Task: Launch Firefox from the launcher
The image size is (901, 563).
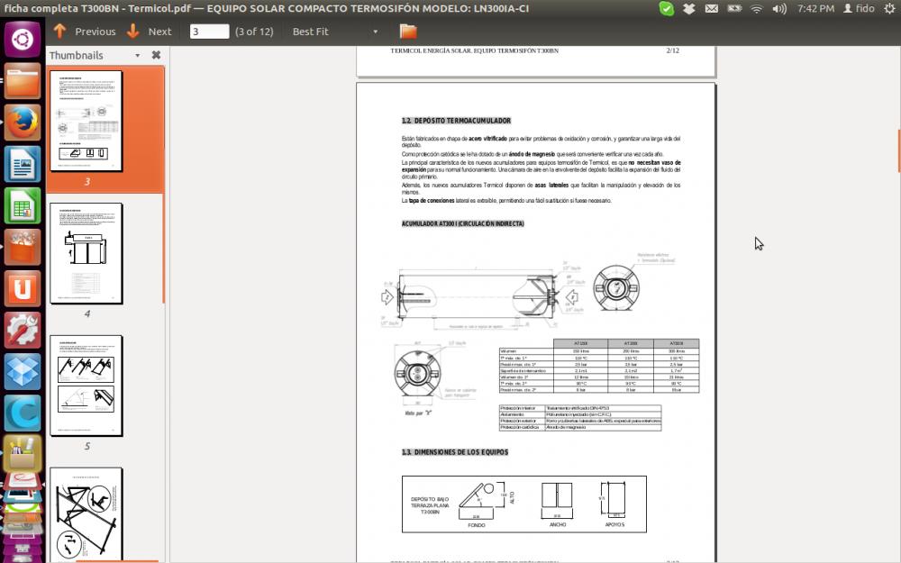Action: [23, 123]
